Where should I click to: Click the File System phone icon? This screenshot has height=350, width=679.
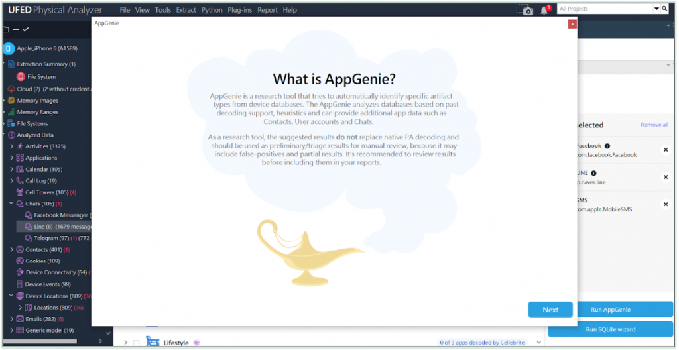pos(21,77)
